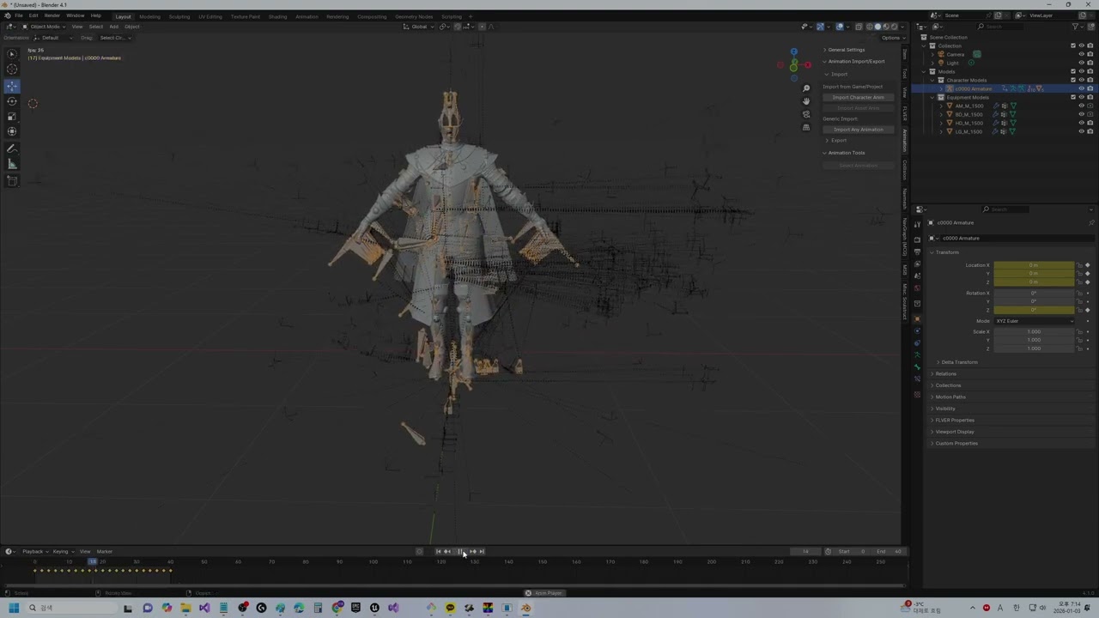Hide c0000 Armature via eye icon

(1081, 88)
